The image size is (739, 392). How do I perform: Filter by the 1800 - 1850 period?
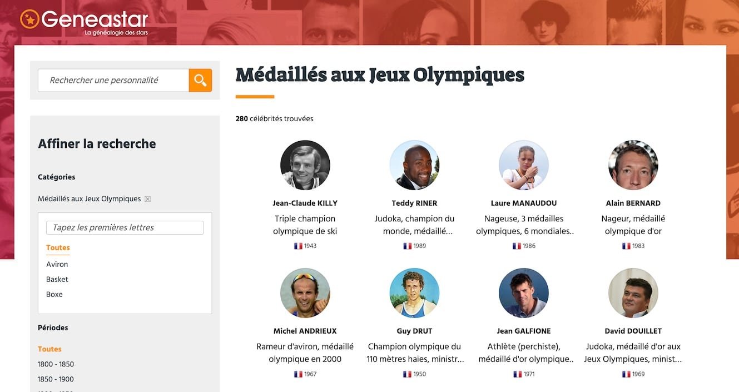(x=55, y=364)
